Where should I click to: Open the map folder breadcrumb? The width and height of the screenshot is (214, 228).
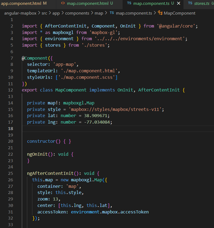click(x=99, y=13)
